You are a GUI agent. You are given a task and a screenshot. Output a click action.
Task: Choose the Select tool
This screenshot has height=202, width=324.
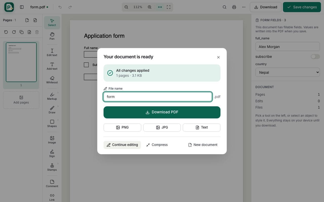tap(52, 22)
